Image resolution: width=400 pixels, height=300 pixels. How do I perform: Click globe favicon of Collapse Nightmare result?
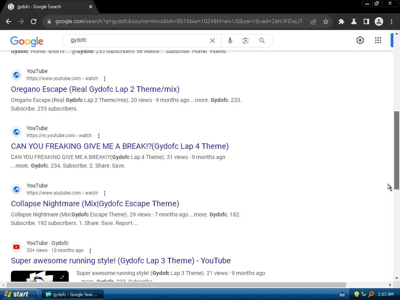16,189
